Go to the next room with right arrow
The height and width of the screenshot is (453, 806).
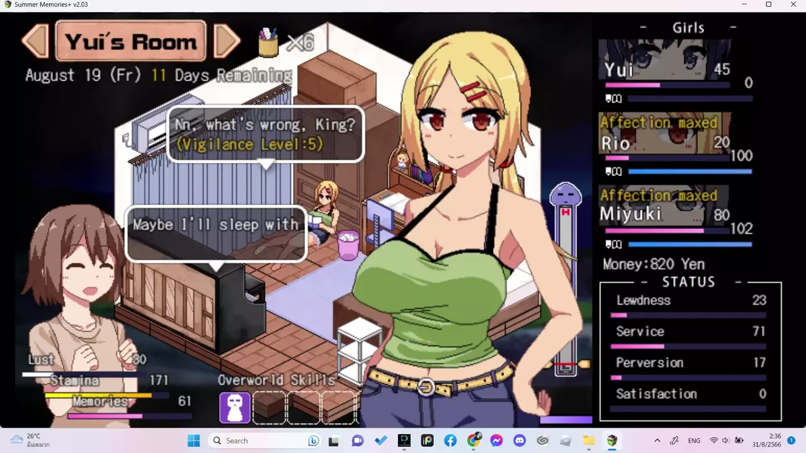(227, 42)
